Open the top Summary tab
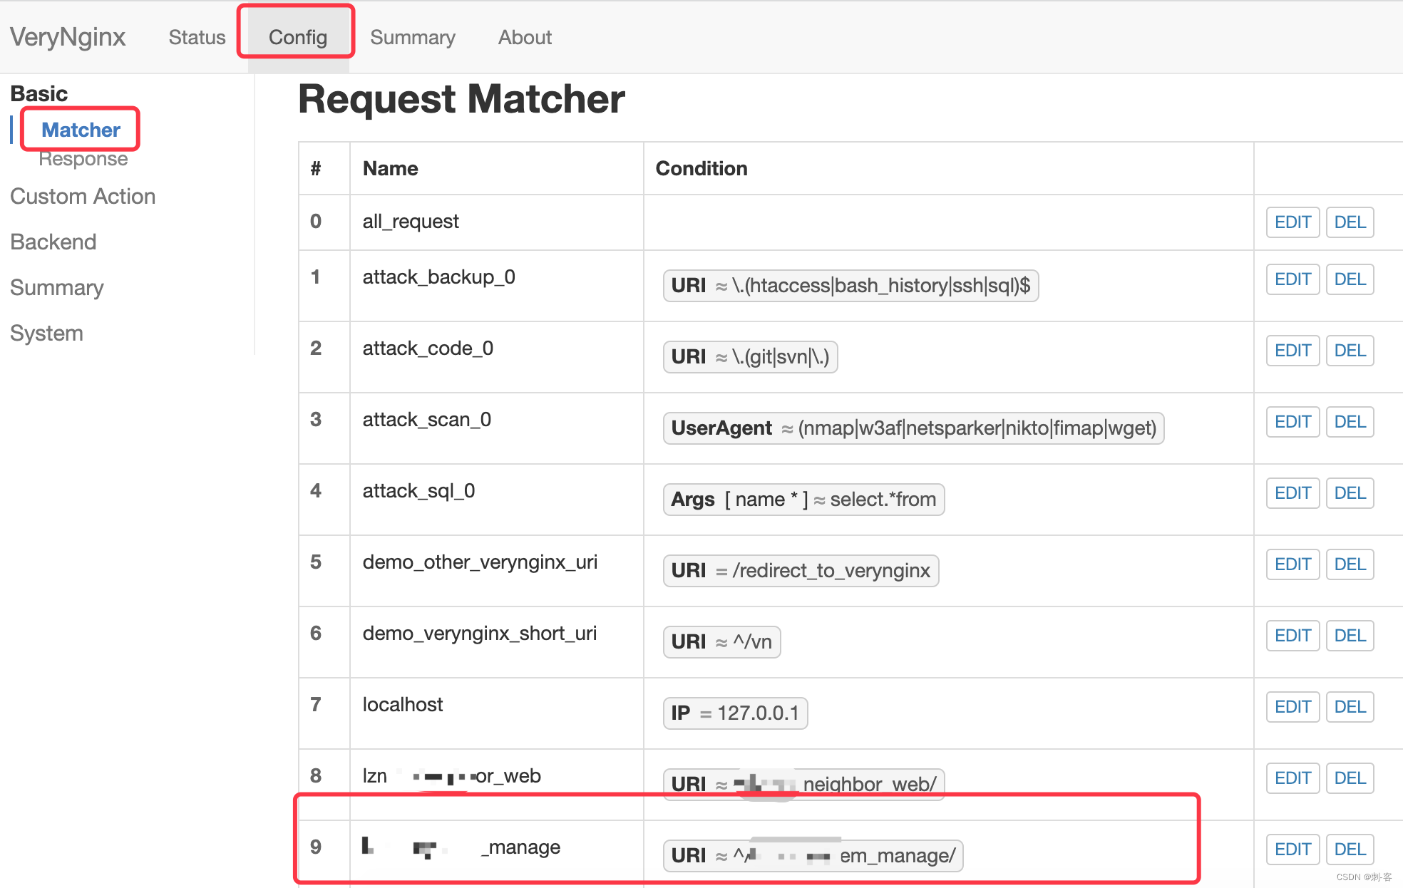 tap(412, 37)
